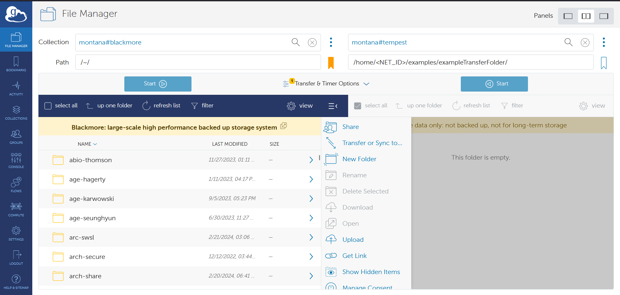Expand Transfer & Timer Options
Screen dimensions: 620x295
click(x=326, y=84)
